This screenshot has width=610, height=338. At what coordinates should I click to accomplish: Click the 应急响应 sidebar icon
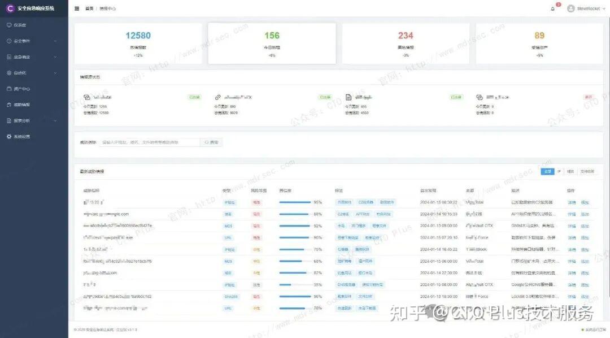pos(9,57)
